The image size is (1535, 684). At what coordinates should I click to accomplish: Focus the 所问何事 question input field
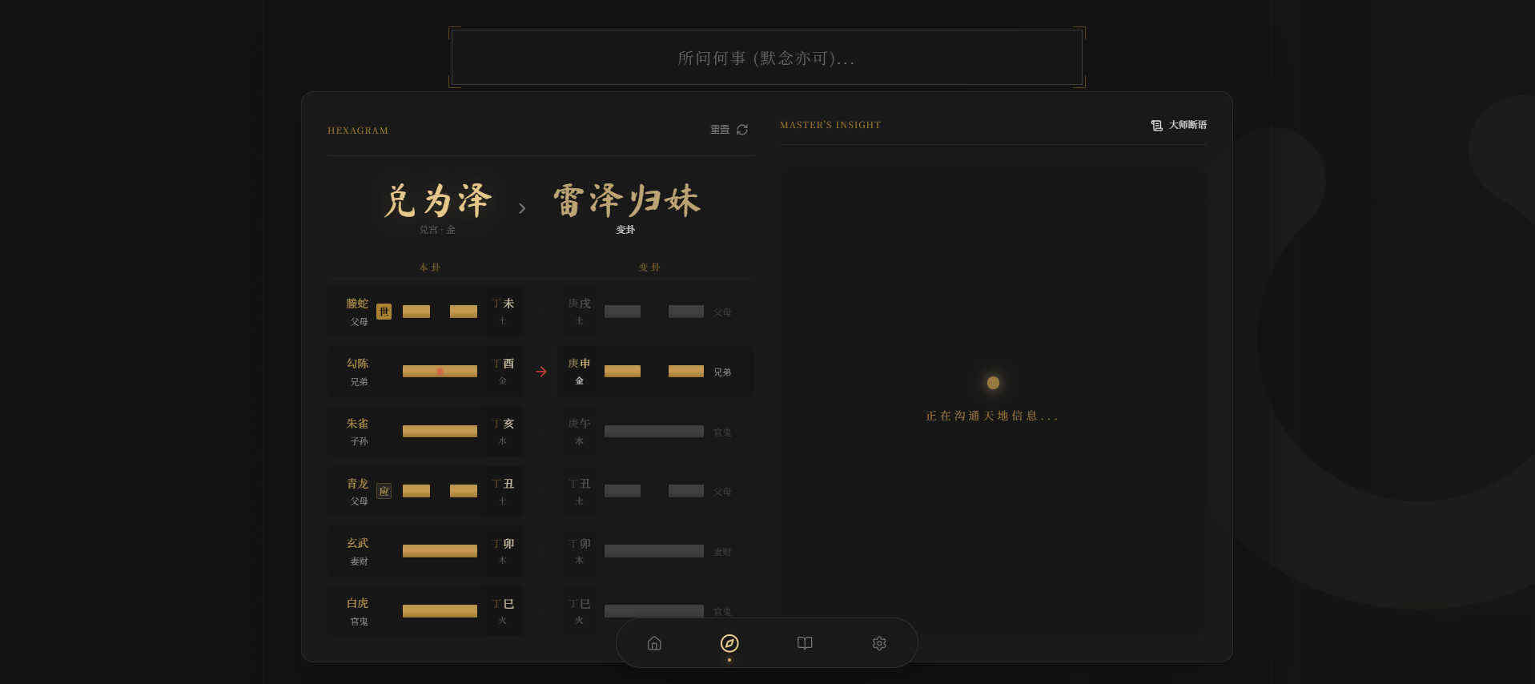pyautogui.click(x=766, y=58)
